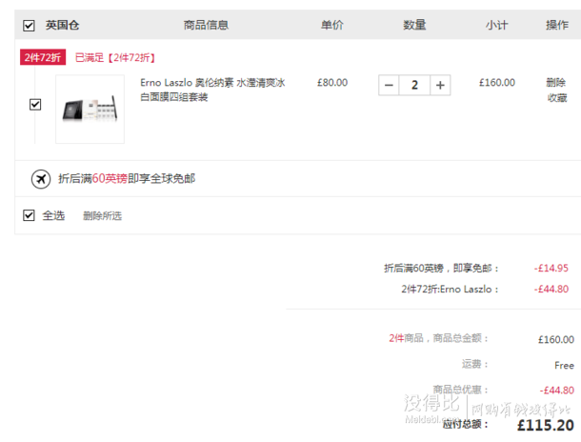Image resolution: width=581 pixels, height=442 pixels.
Task: Click the 数量 column header
Action: pyautogui.click(x=414, y=25)
